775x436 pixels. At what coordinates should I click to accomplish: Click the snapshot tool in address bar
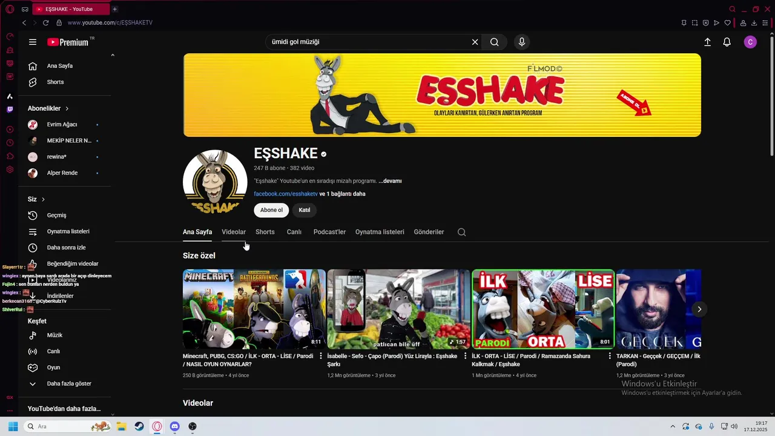click(x=694, y=23)
